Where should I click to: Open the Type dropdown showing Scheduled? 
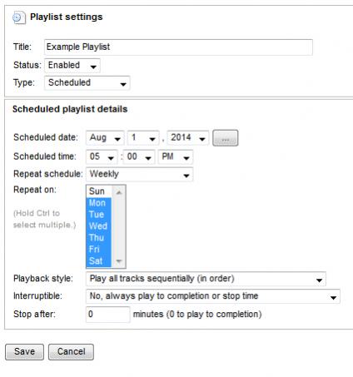(x=87, y=83)
